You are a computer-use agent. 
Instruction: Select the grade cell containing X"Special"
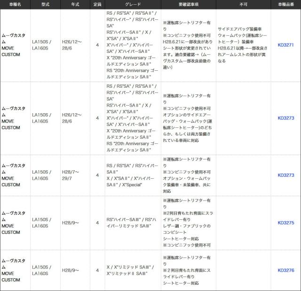pyautogui.click(x=132, y=175)
